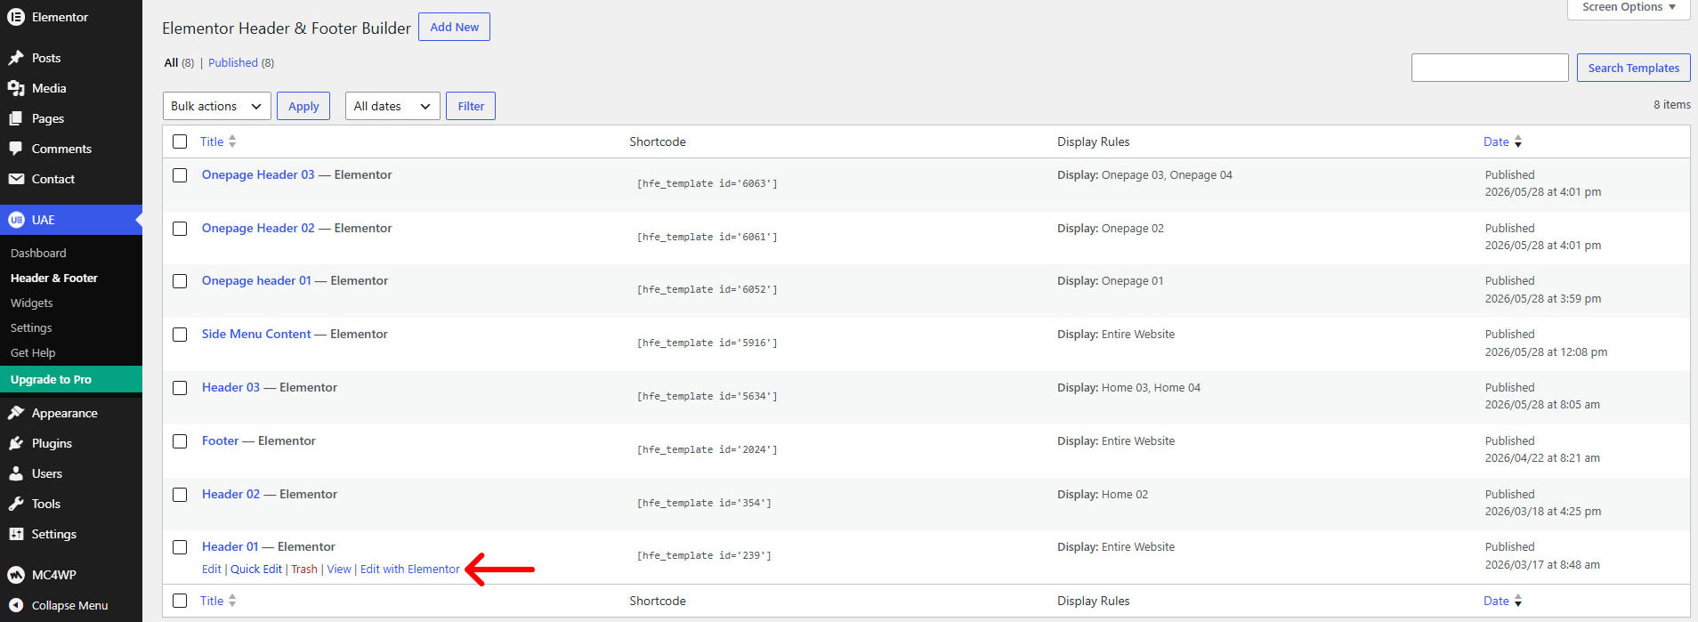Open UAE Dashboard submenu item
The width and height of the screenshot is (1698, 622).
pos(38,253)
